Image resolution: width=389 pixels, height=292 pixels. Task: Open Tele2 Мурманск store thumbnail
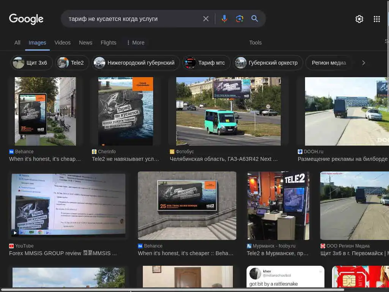click(x=278, y=206)
